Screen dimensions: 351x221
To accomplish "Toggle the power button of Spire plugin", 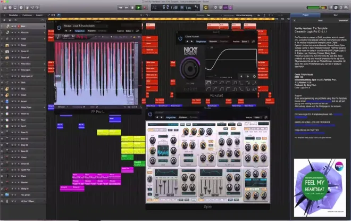I will pyautogui.click(x=150, y=114).
